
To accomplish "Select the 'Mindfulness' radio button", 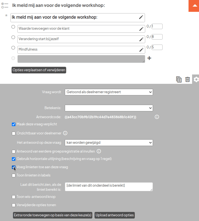I will click(x=13, y=48).
